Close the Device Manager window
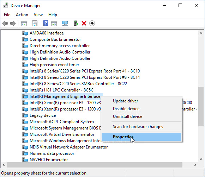Viewport: 205px width, 177px height. coord(197,6)
